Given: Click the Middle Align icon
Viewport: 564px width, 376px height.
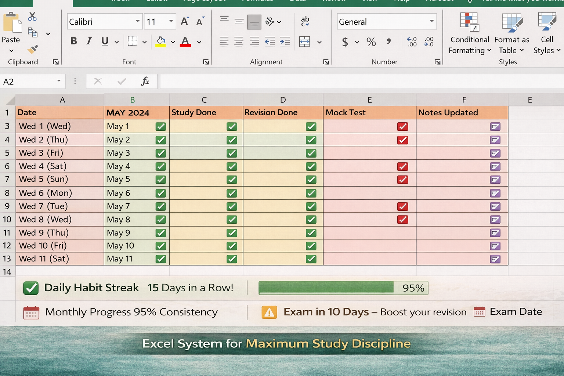Looking at the screenshot, I should [239, 22].
